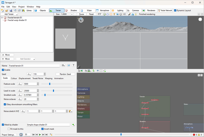Click the play button in the timeline
Screen dimensions: 204x137
(40, 135)
